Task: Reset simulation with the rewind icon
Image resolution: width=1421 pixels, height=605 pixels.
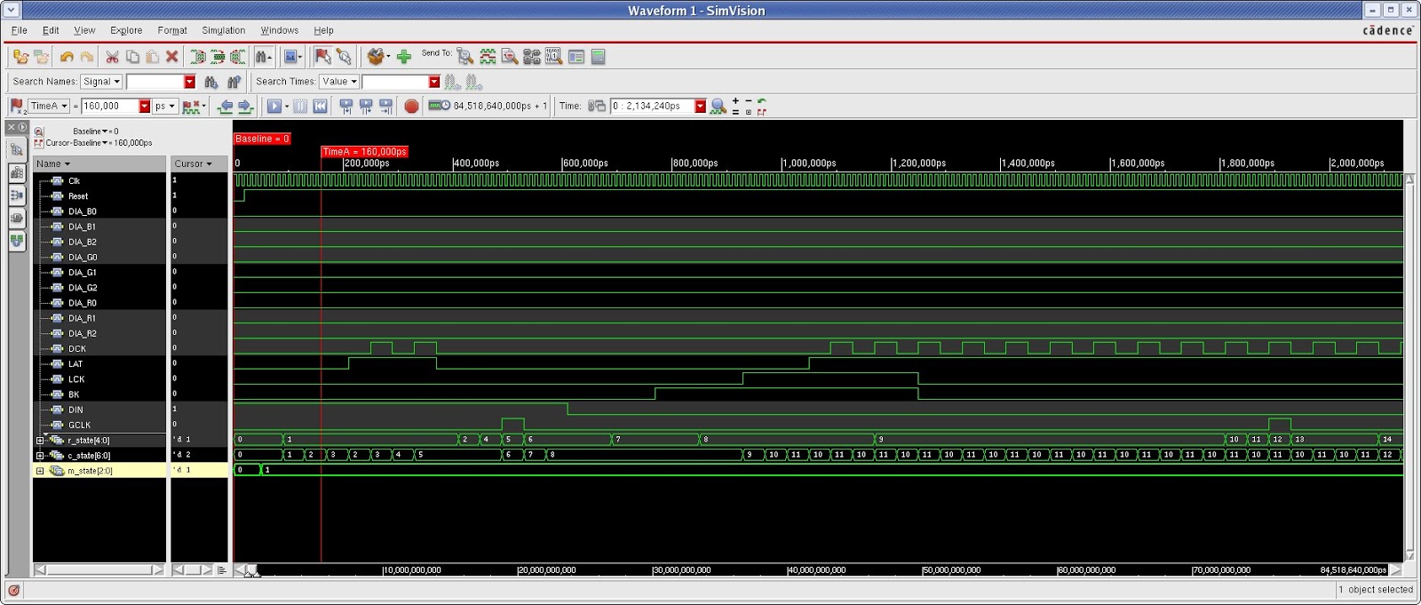Action: [x=321, y=107]
